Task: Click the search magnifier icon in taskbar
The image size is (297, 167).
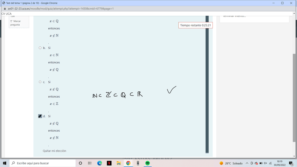Action: click(x=13, y=163)
